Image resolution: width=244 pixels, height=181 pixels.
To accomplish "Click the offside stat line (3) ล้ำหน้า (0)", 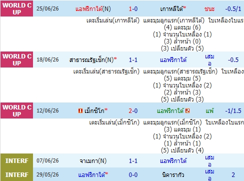I will [182, 41].
